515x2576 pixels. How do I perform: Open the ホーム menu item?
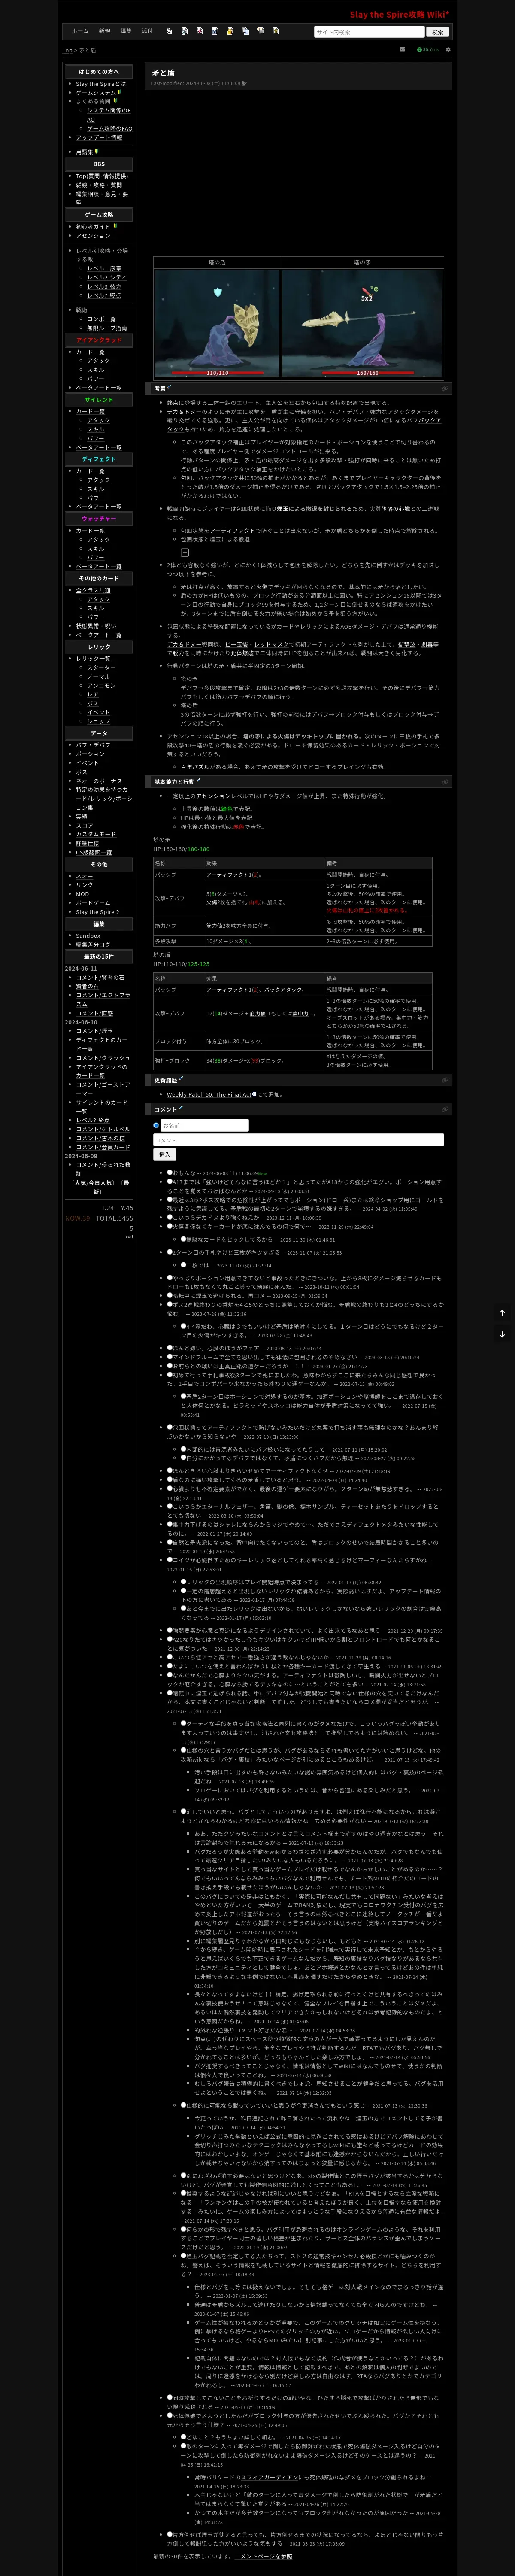pyautogui.click(x=80, y=31)
